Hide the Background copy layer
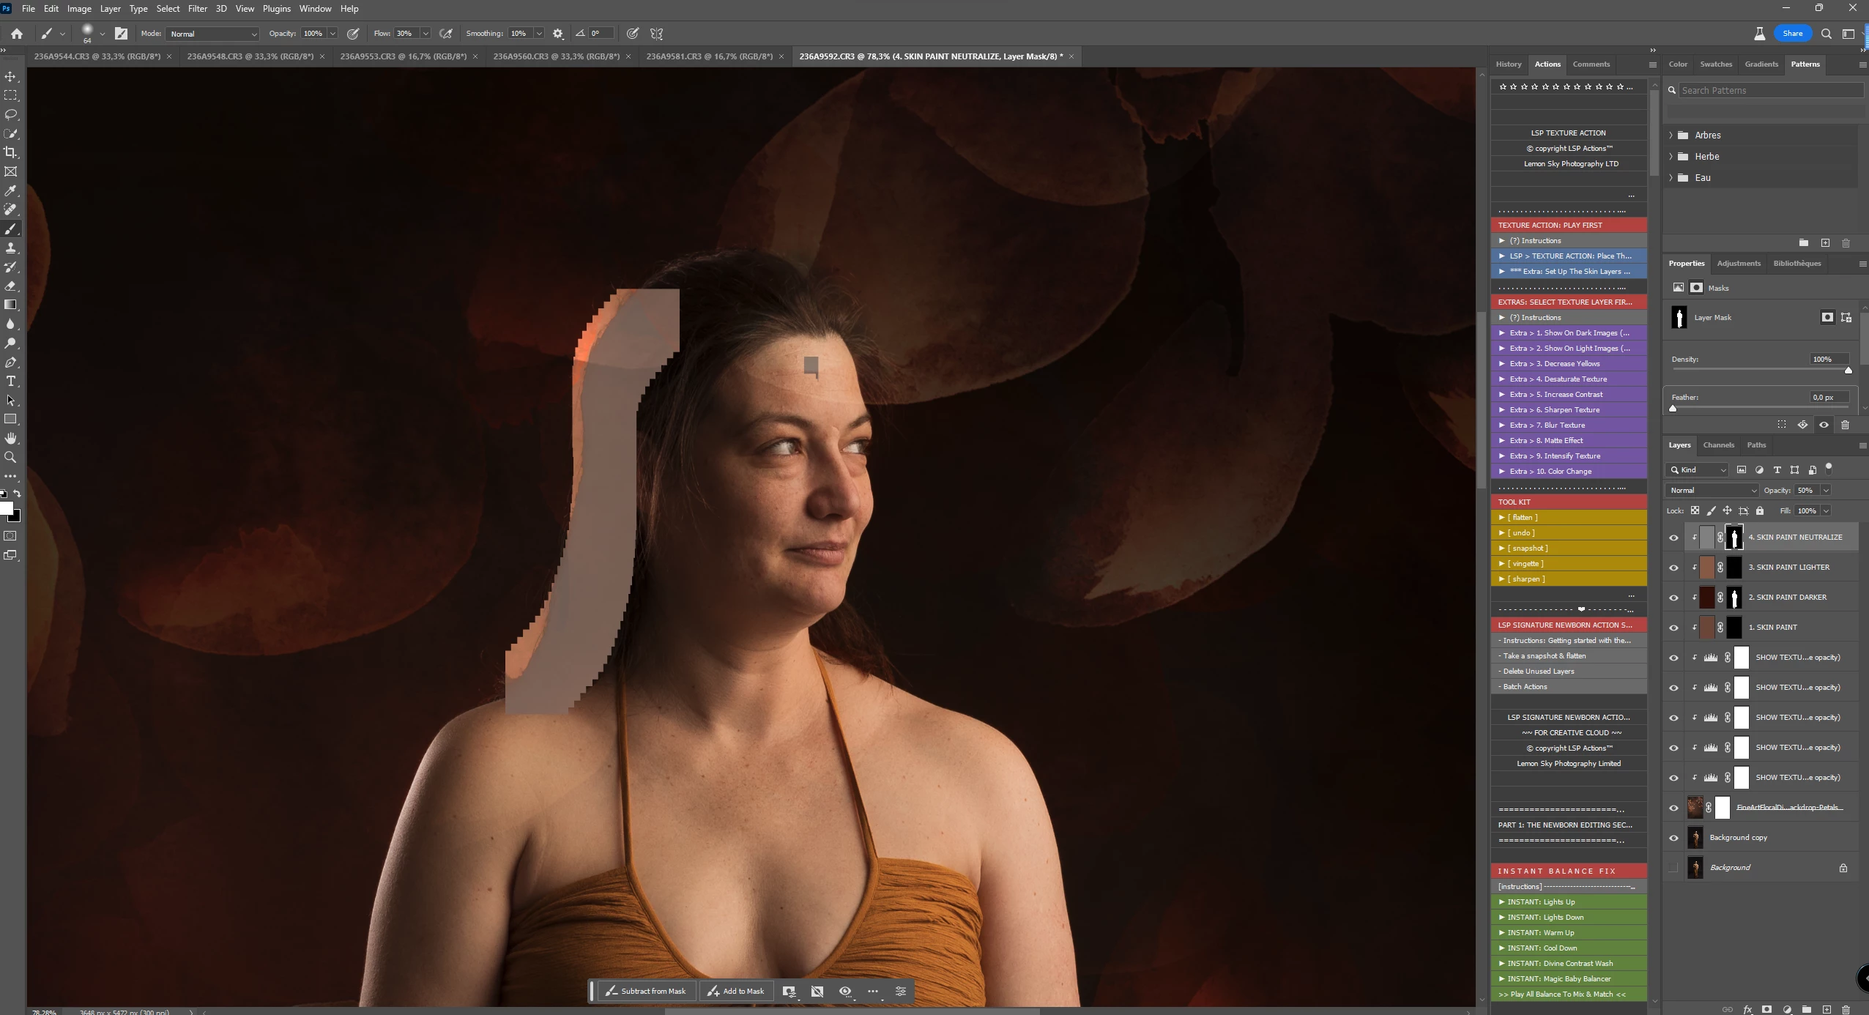This screenshot has height=1015, width=1869. 1673,838
